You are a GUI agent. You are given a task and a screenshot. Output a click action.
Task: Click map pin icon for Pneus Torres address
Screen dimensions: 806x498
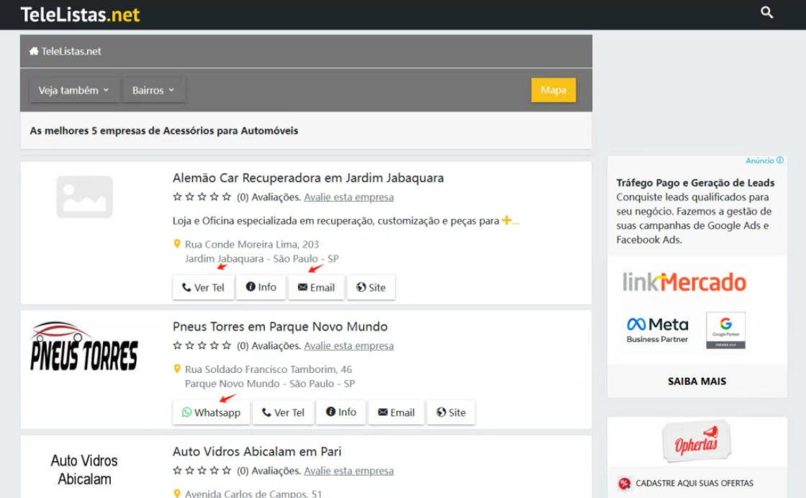point(177,369)
